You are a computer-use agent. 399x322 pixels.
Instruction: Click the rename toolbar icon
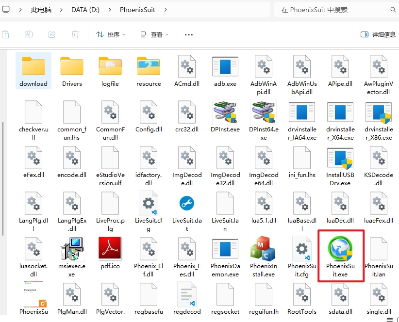tap(29, 34)
